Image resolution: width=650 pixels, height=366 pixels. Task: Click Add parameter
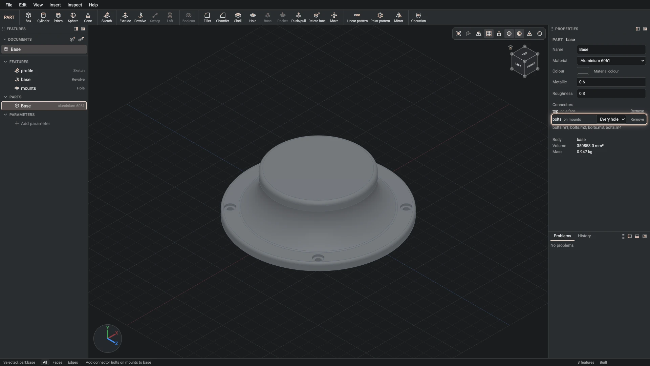point(32,123)
